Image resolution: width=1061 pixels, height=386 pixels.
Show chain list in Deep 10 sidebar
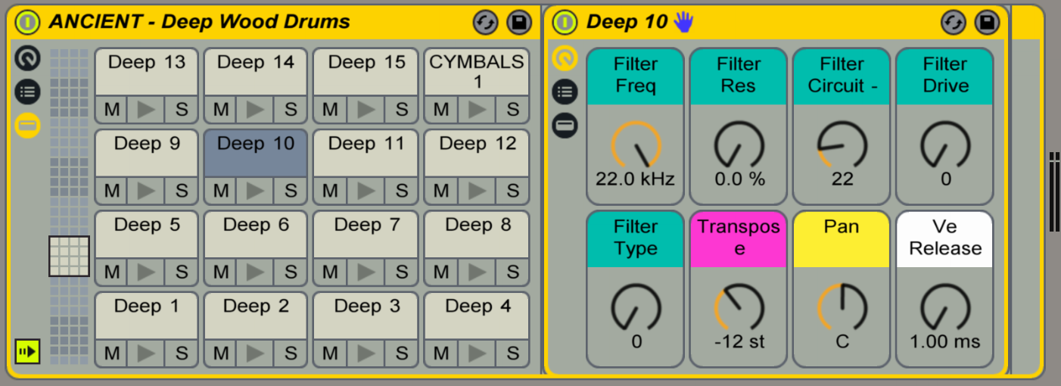point(565,92)
